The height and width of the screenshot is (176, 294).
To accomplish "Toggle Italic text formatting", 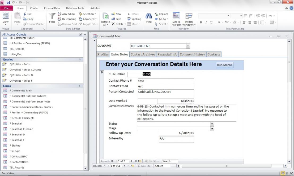I will point(206,23).
